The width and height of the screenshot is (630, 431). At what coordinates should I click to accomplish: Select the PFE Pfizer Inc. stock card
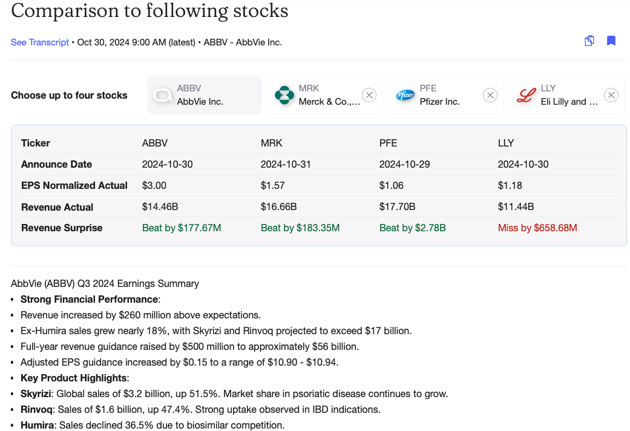447,95
